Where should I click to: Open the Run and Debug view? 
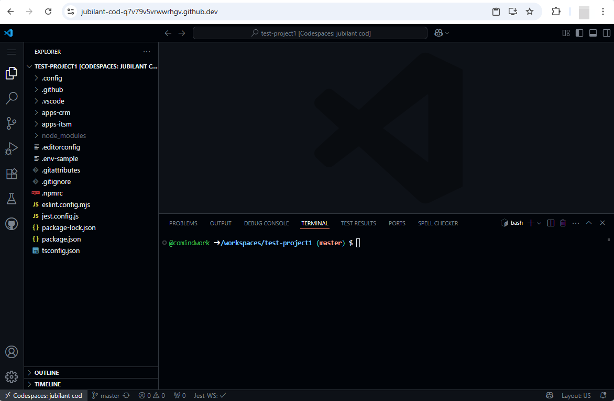point(12,148)
